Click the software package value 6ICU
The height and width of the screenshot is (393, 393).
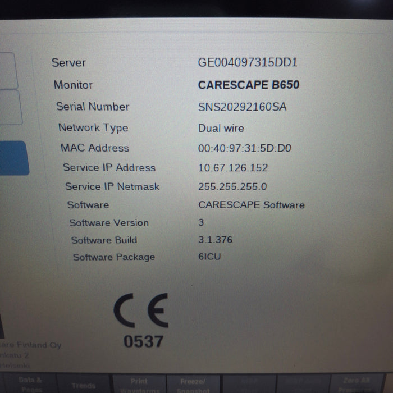point(209,257)
